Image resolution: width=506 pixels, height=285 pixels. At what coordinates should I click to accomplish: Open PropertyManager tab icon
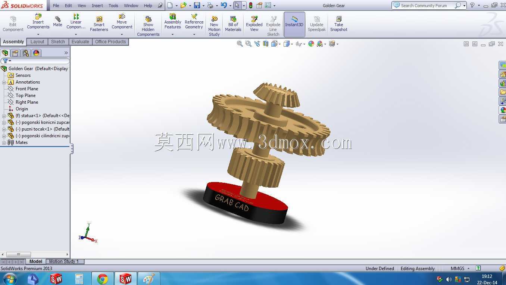[15, 53]
